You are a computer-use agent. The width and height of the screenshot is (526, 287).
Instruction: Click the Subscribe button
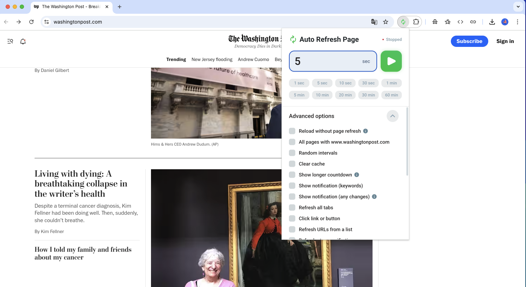469,41
